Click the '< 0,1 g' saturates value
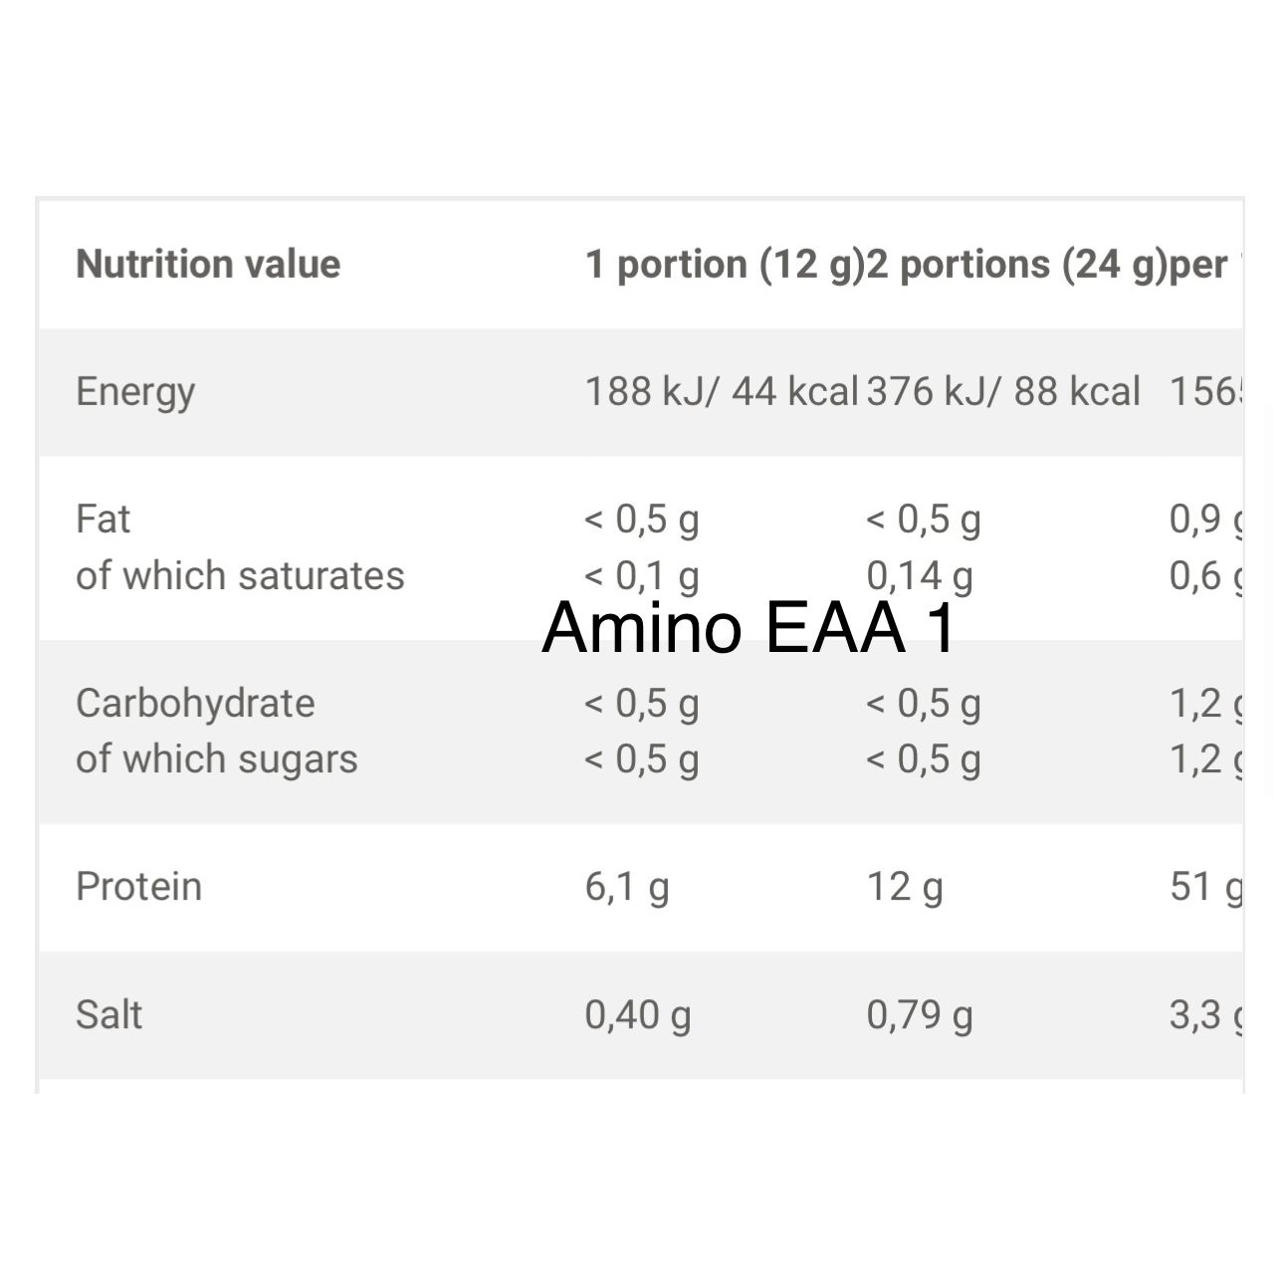The height and width of the screenshot is (1283, 1283). point(642,576)
